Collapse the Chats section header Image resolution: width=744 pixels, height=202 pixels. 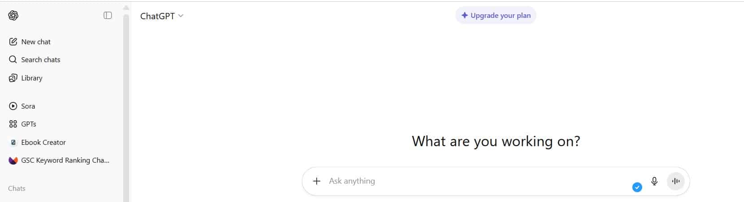(x=17, y=188)
